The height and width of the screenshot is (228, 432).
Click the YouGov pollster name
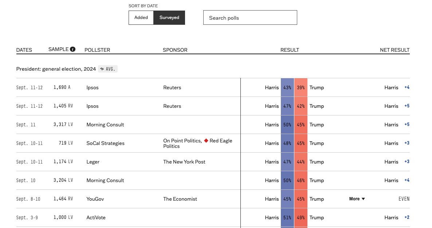(95, 199)
